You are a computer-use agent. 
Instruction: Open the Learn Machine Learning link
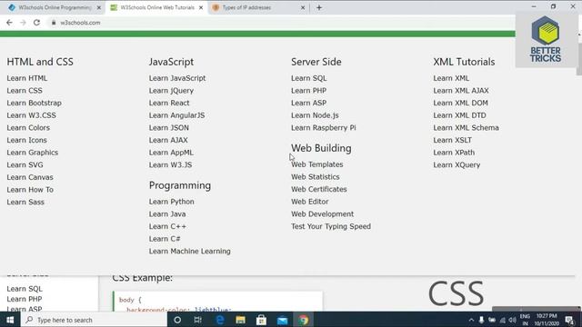(190, 252)
